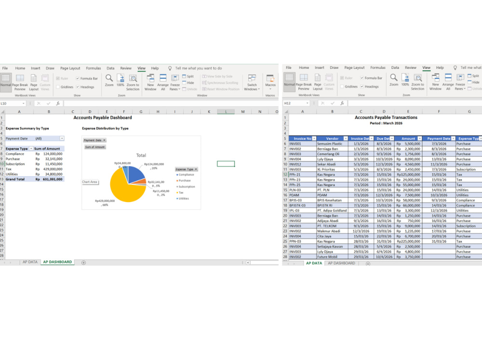Open Amount column filter in right window
The width and height of the screenshot is (482, 361).
420,139
